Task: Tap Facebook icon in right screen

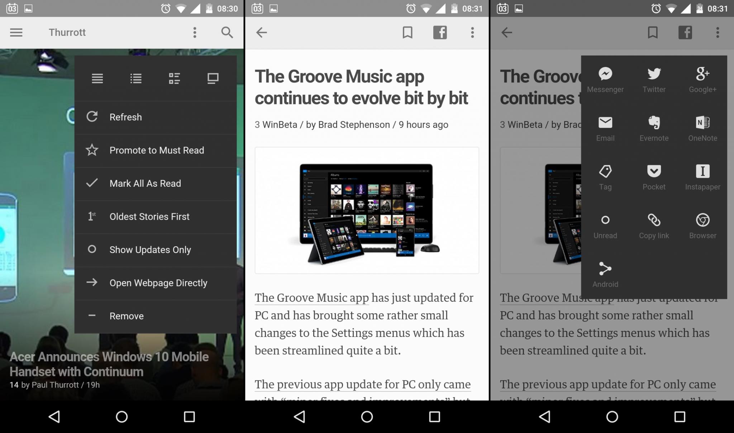Action: click(x=685, y=33)
